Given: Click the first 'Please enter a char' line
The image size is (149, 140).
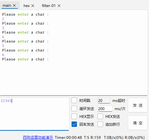Looking at the screenshot, I should pyautogui.click(x=25, y=15).
